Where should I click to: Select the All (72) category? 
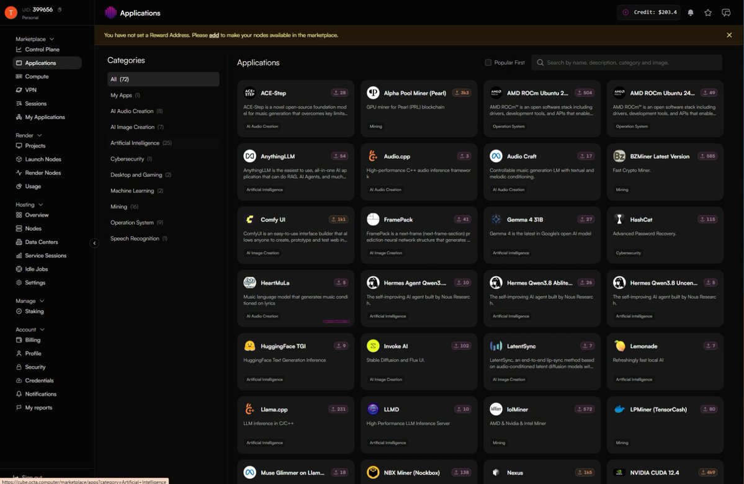click(163, 79)
